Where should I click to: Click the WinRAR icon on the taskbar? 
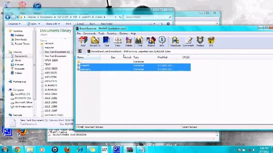pos(130,150)
